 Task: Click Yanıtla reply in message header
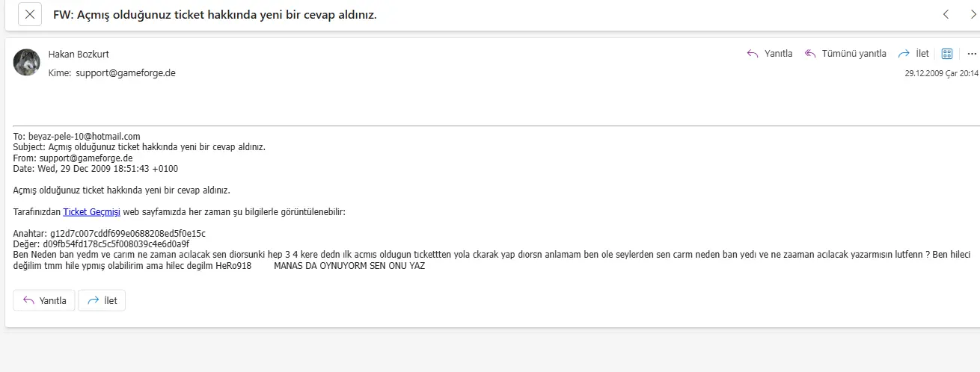coord(770,54)
